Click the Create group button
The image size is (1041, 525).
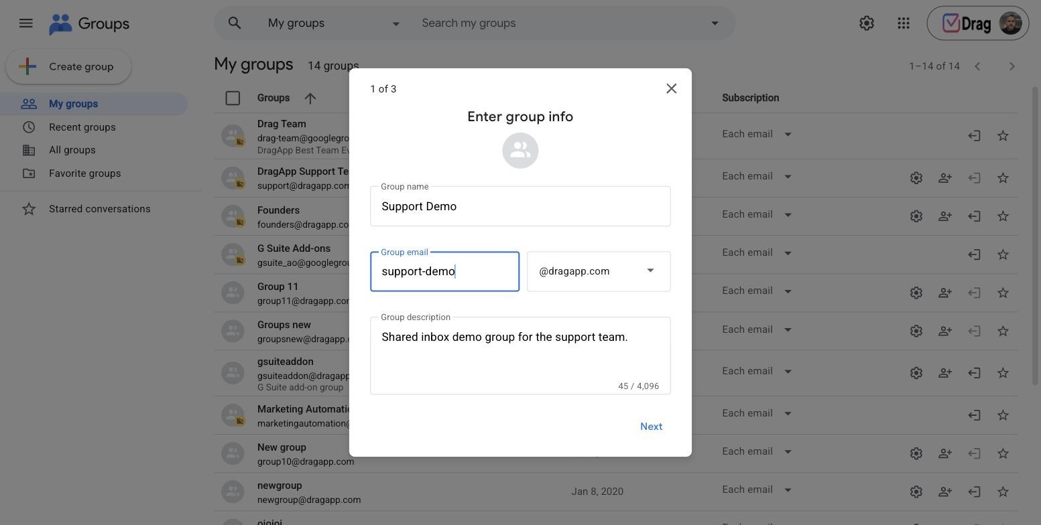click(x=68, y=67)
